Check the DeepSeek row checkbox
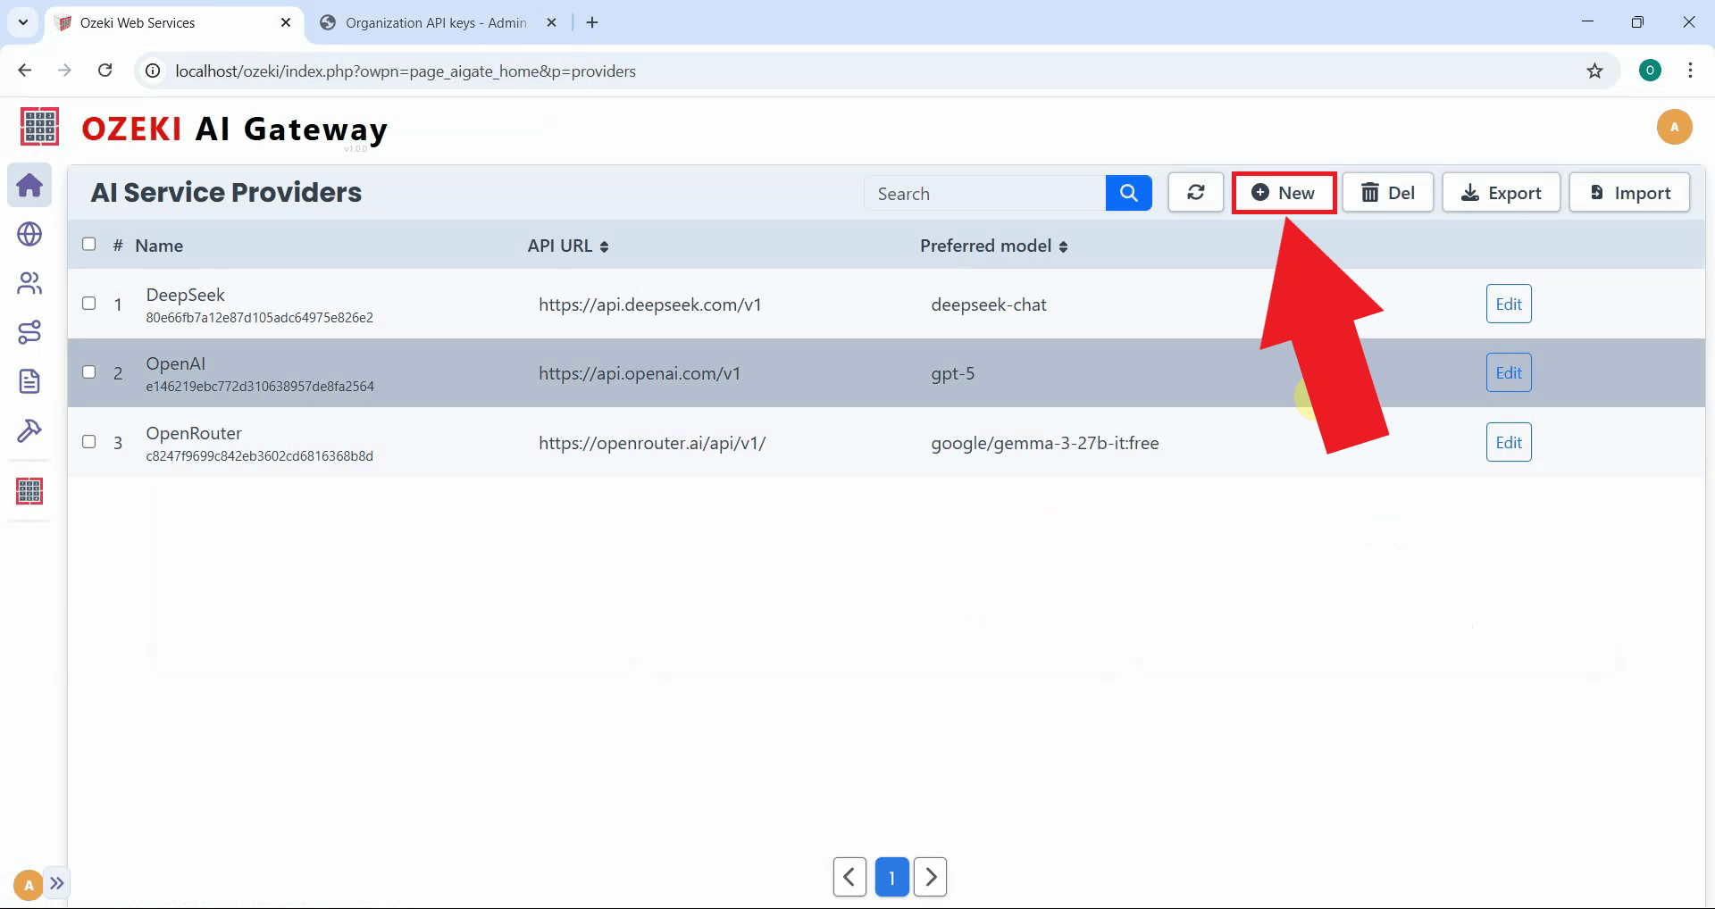Viewport: 1715px width, 909px height. (88, 304)
